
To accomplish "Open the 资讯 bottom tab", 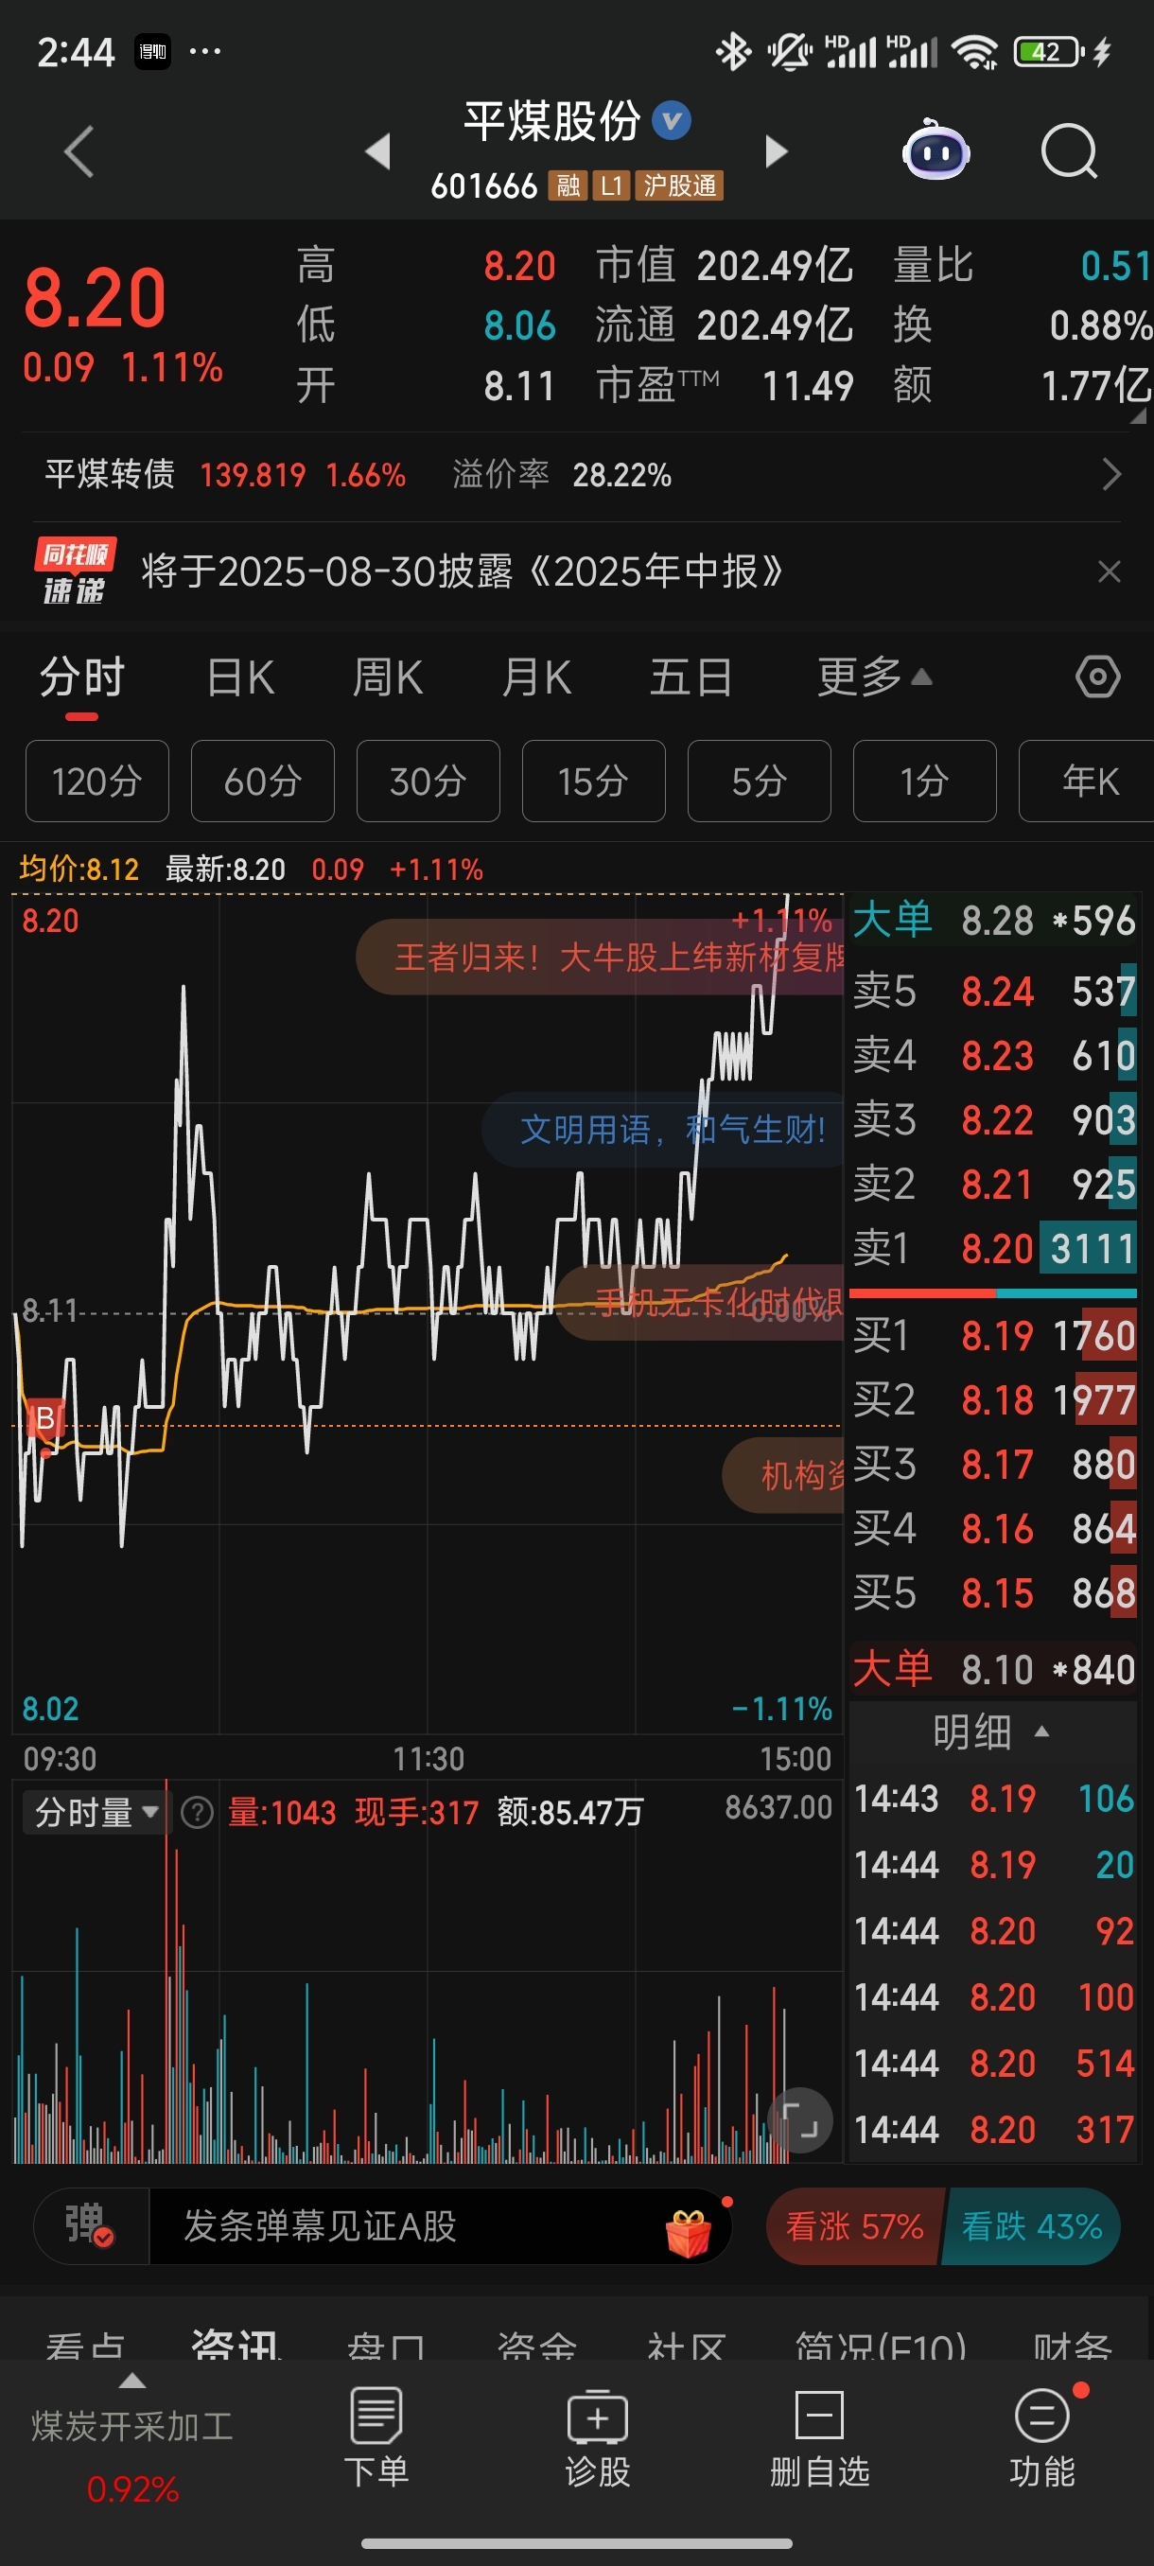I will [236, 2345].
